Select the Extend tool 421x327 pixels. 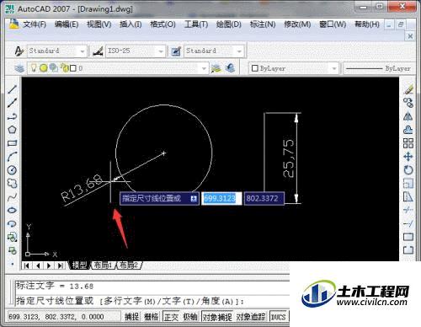[408, 223]
